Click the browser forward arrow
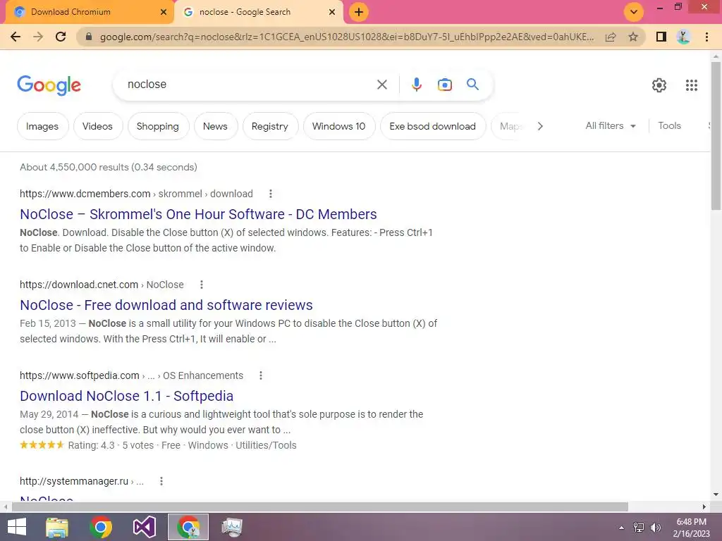Viewport: 722px width, 541px height. 38,37
